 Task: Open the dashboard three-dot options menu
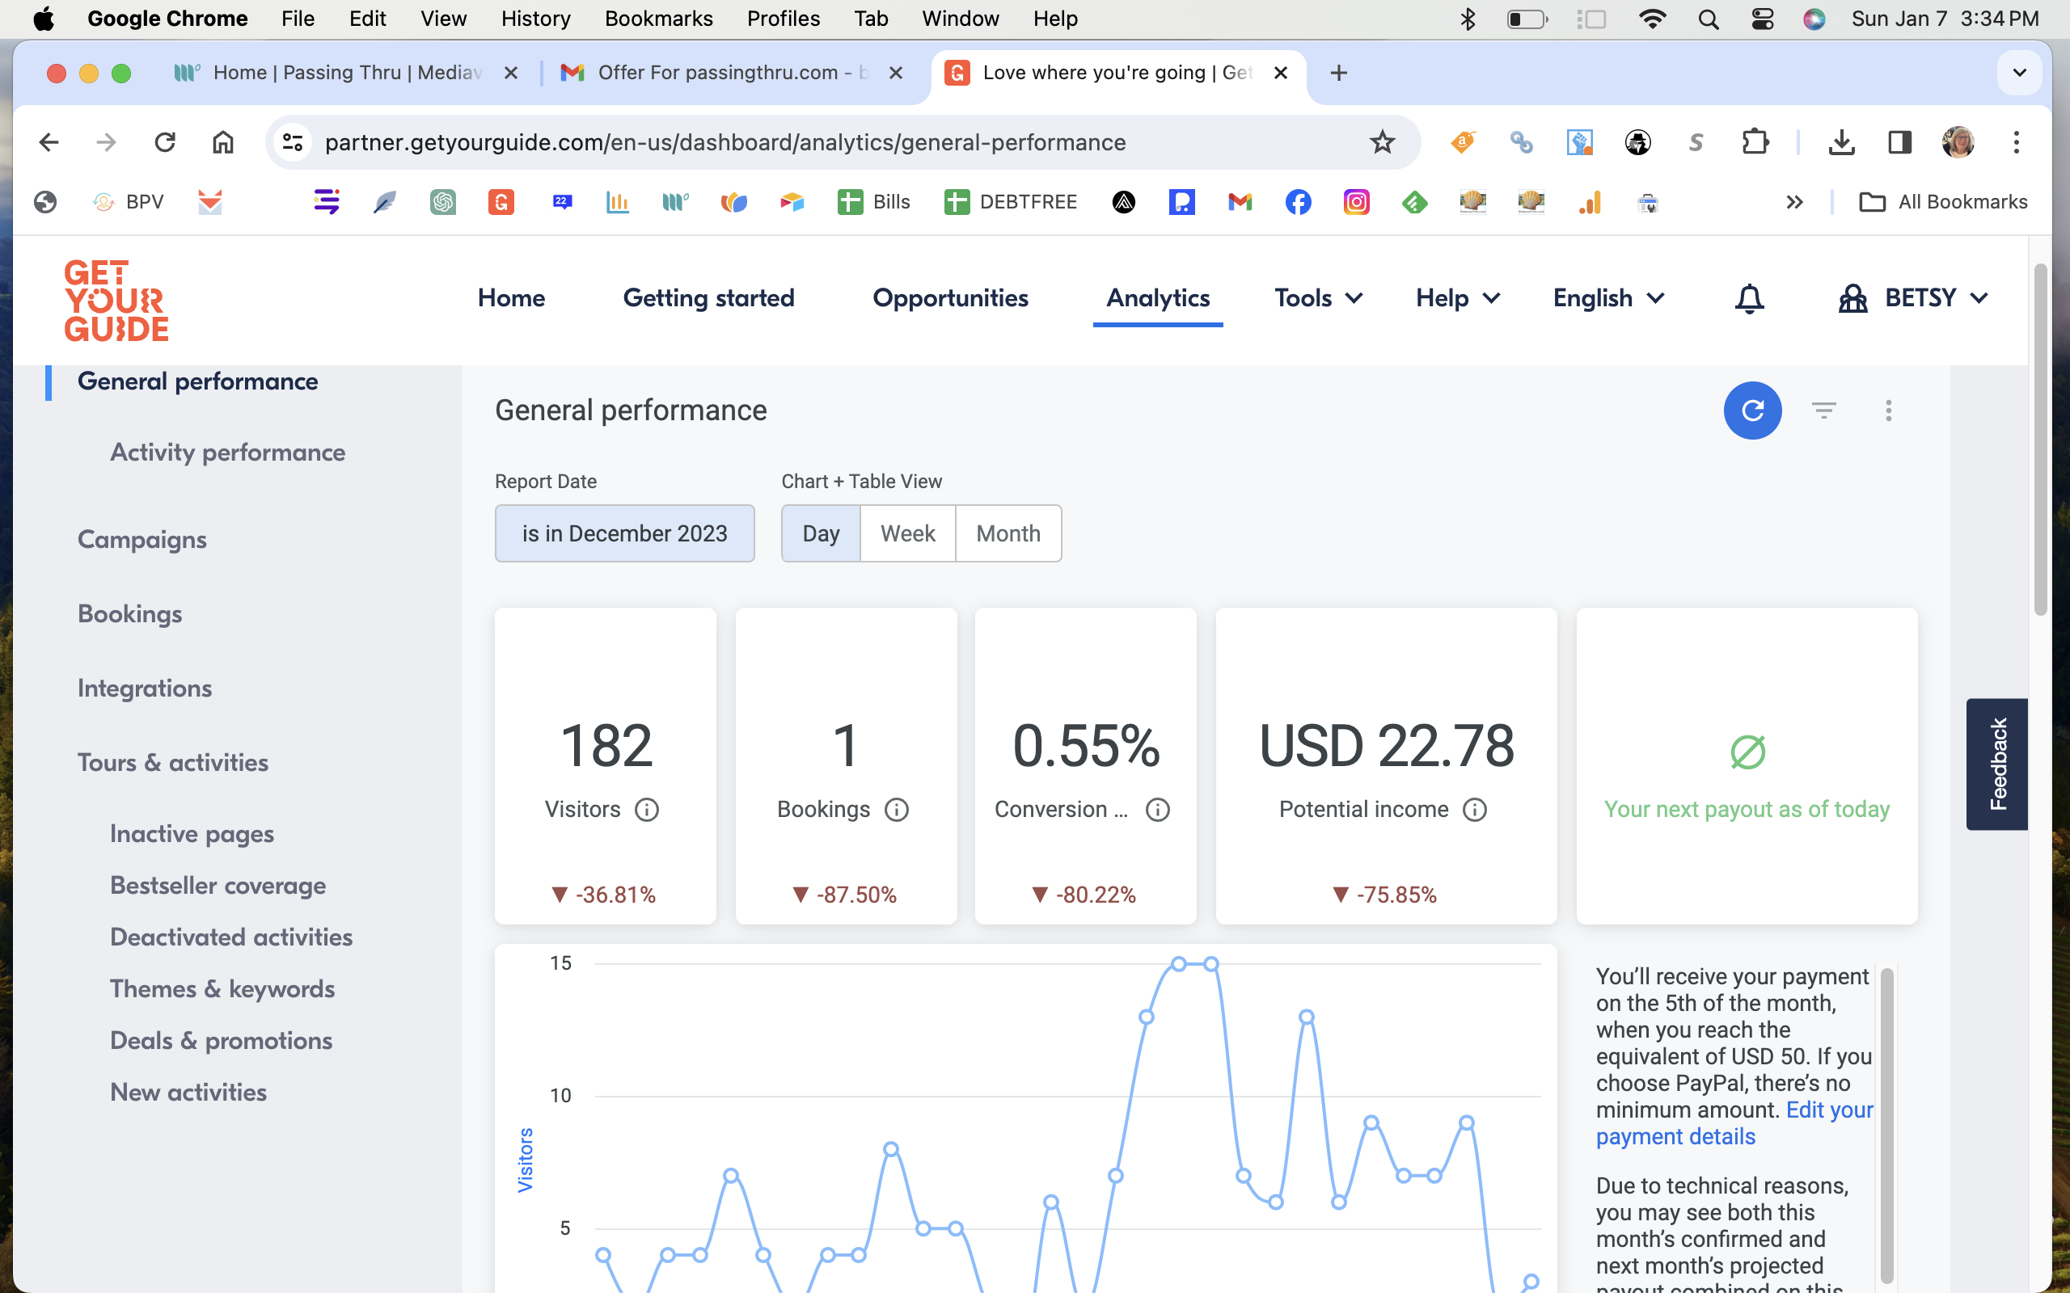tap(1889, 411)
